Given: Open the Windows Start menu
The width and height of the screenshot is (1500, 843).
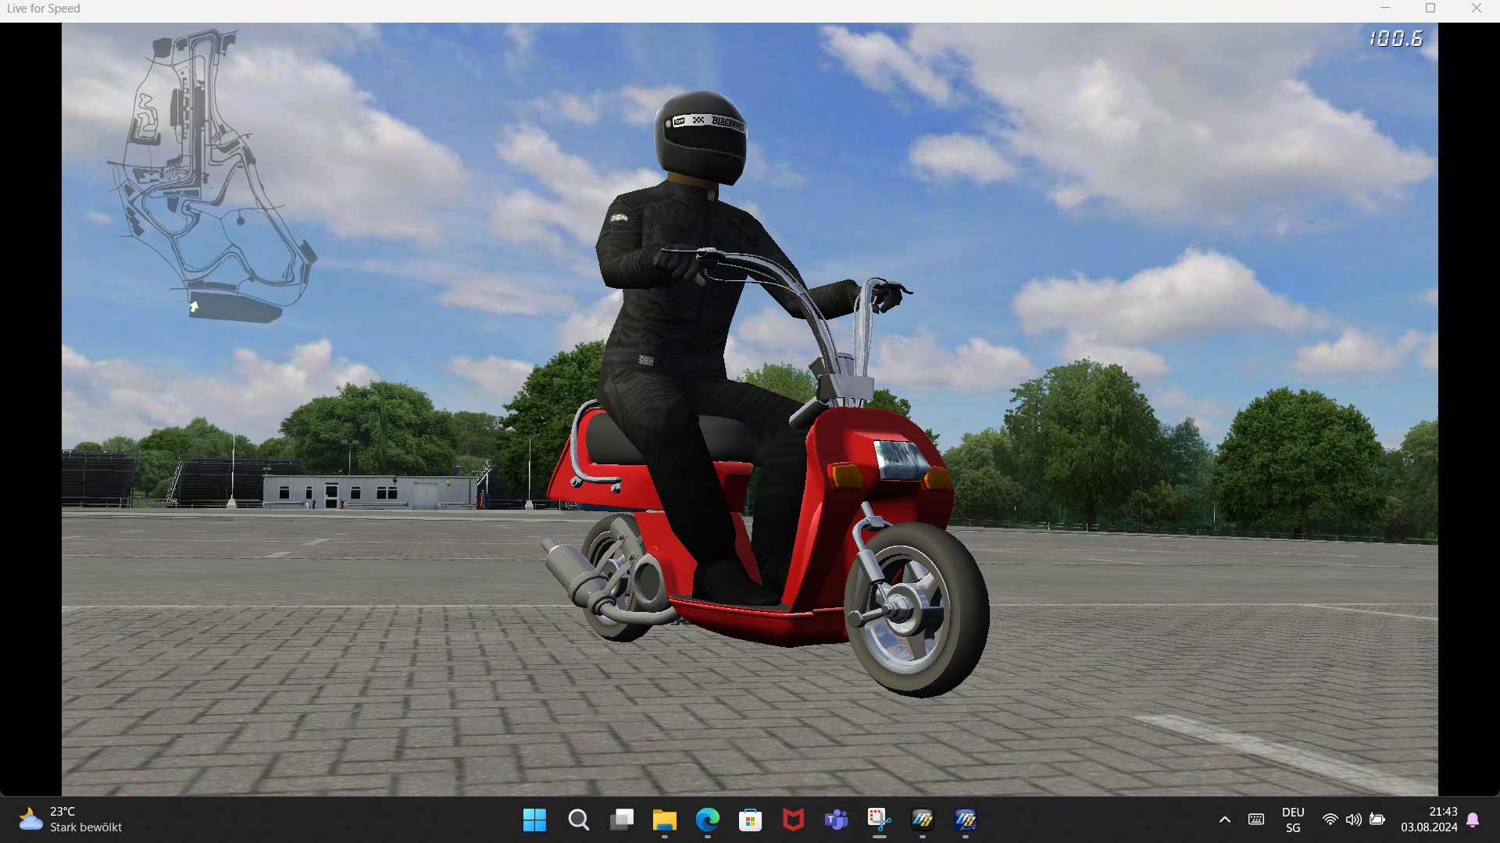Looking at the screenshot, I should pos(534,820).
